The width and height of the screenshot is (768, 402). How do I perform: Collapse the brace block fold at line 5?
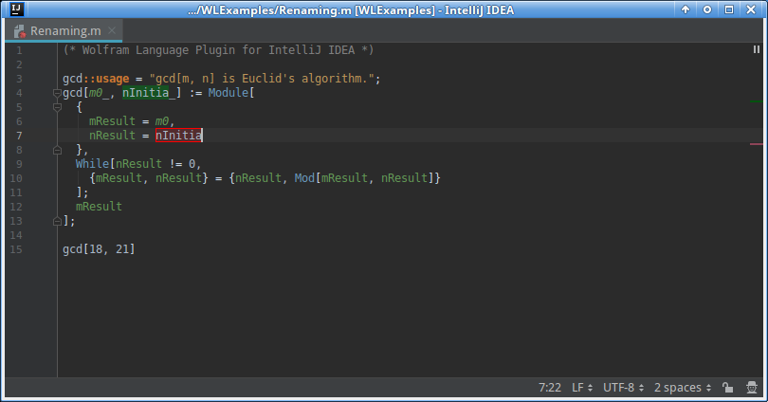(57, 107)
